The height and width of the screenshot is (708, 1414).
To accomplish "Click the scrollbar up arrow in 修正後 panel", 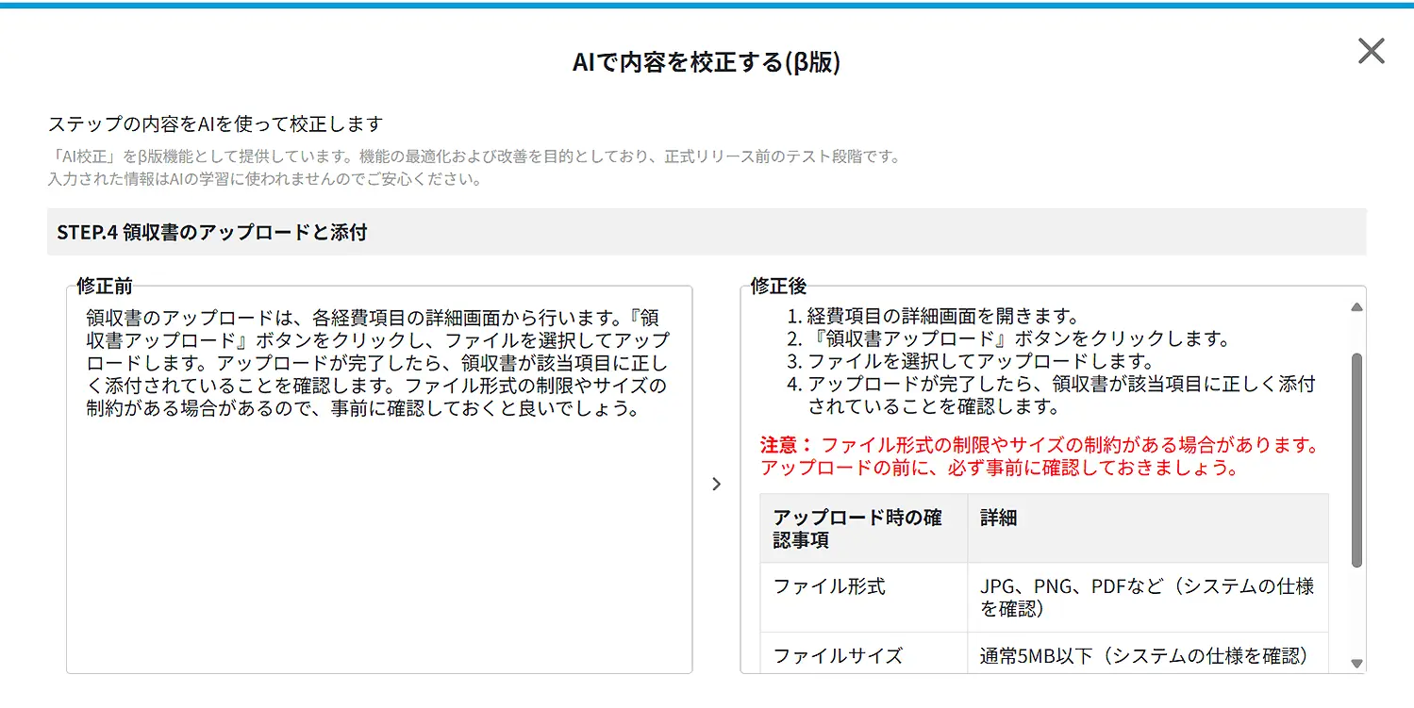I will pos(1356,305).
